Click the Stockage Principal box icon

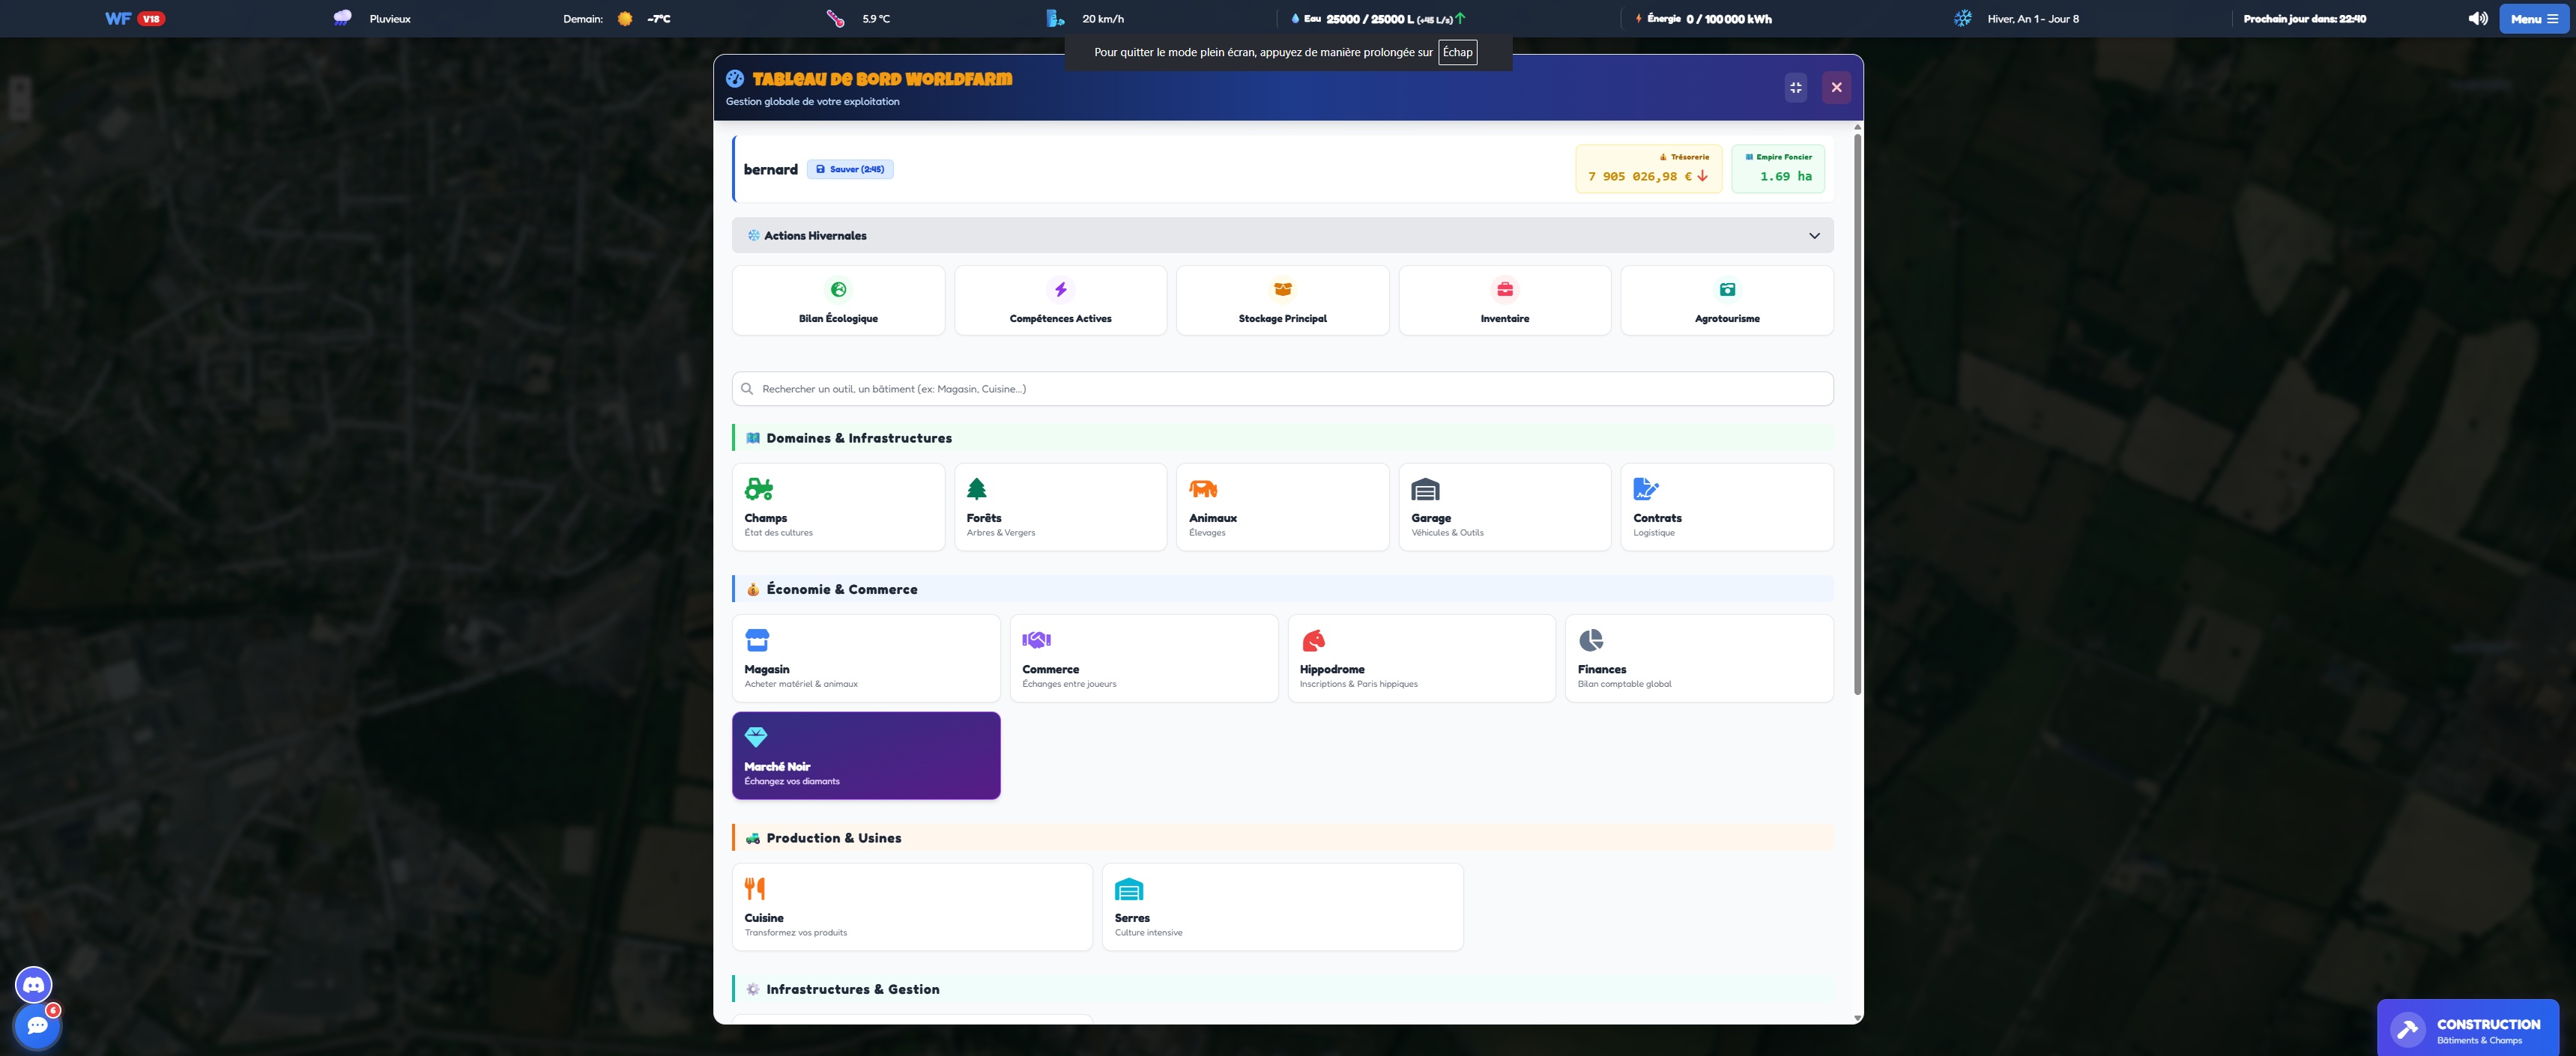pos(1283,290)
